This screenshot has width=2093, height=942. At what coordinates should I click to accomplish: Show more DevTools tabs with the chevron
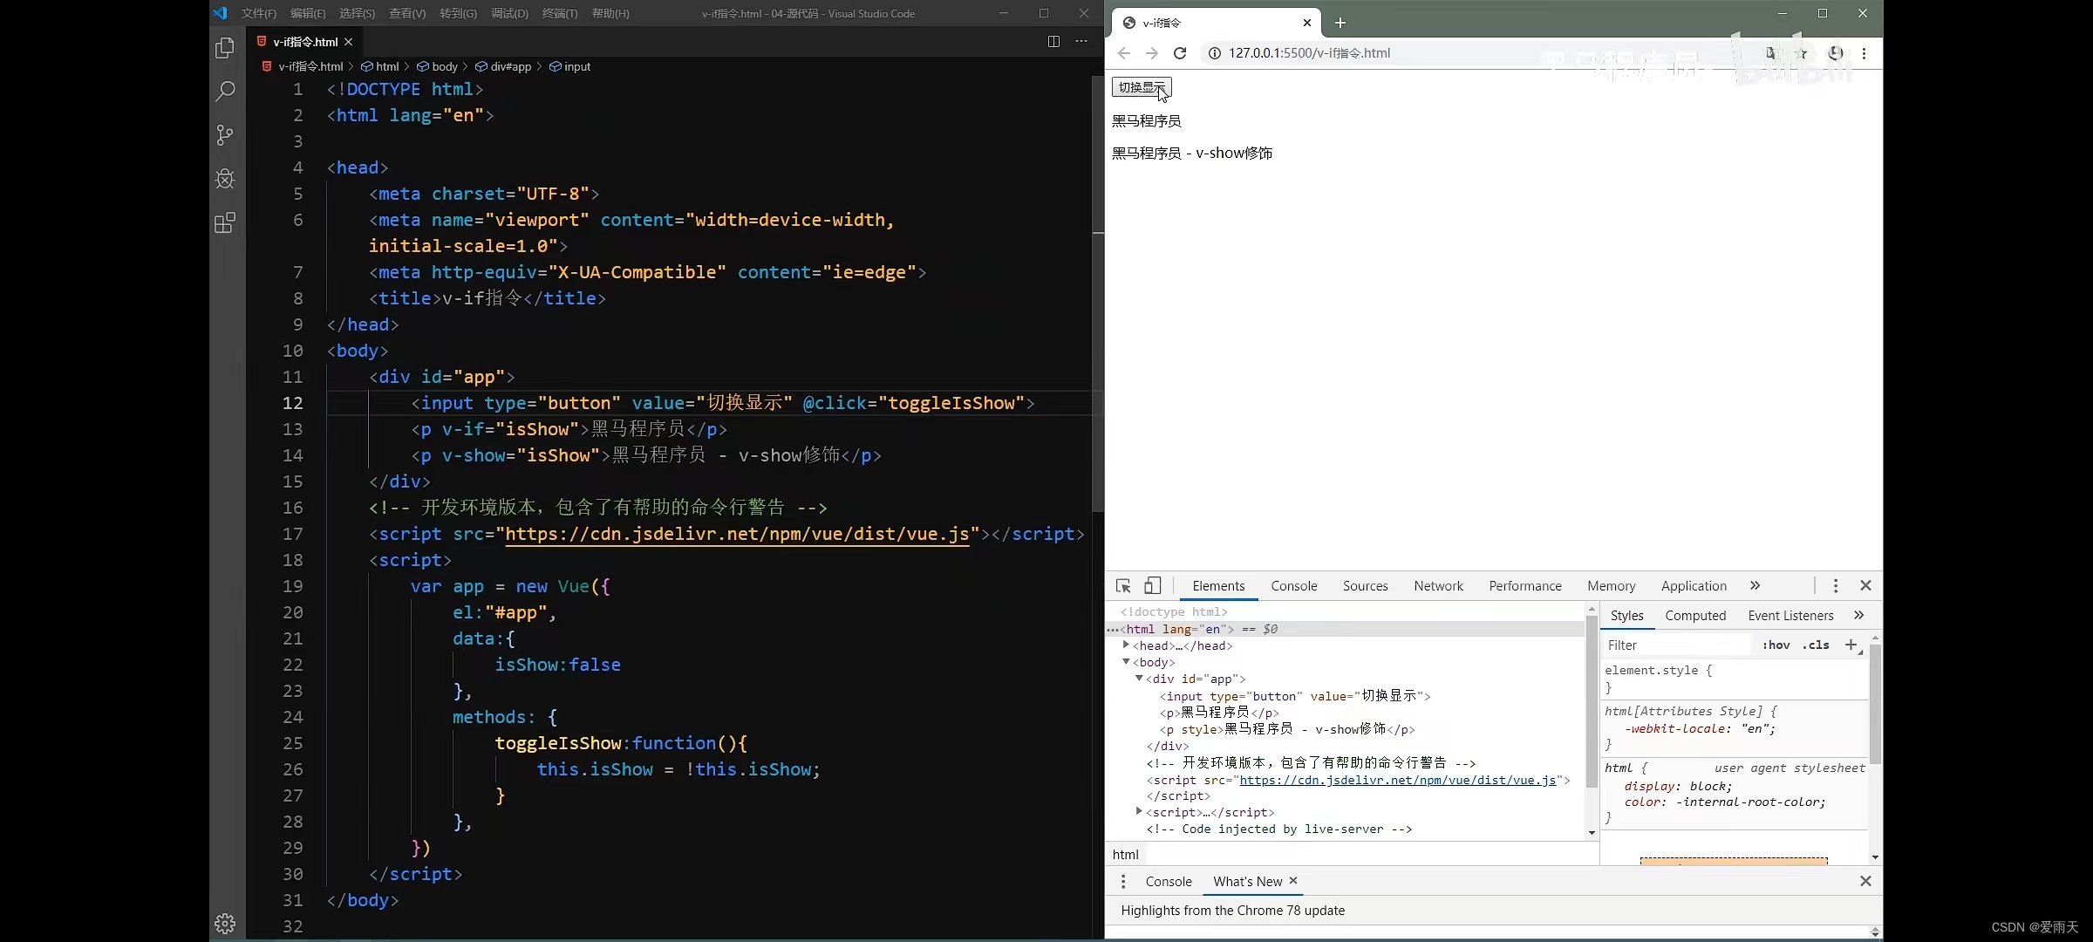(x=1755, y=586)
